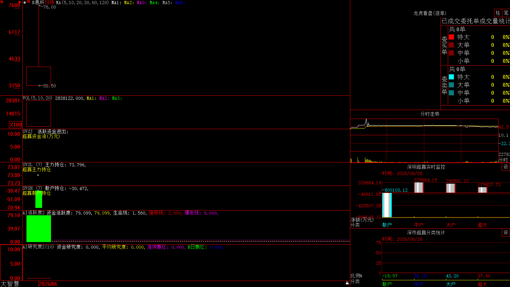Click the 中户 bar labeled 329684.19

pyautogui.click(x=419, y=188)
